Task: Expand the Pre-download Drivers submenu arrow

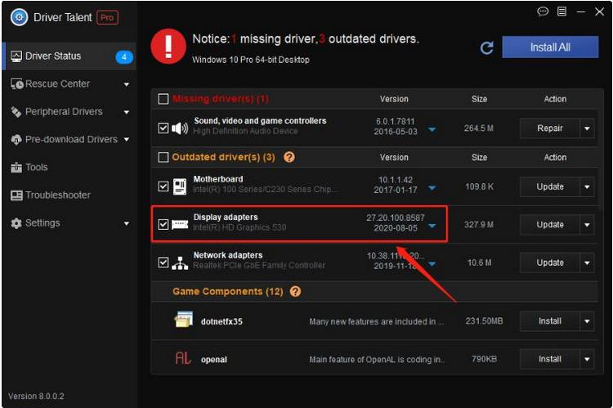Action: click(x=126, y=140)
